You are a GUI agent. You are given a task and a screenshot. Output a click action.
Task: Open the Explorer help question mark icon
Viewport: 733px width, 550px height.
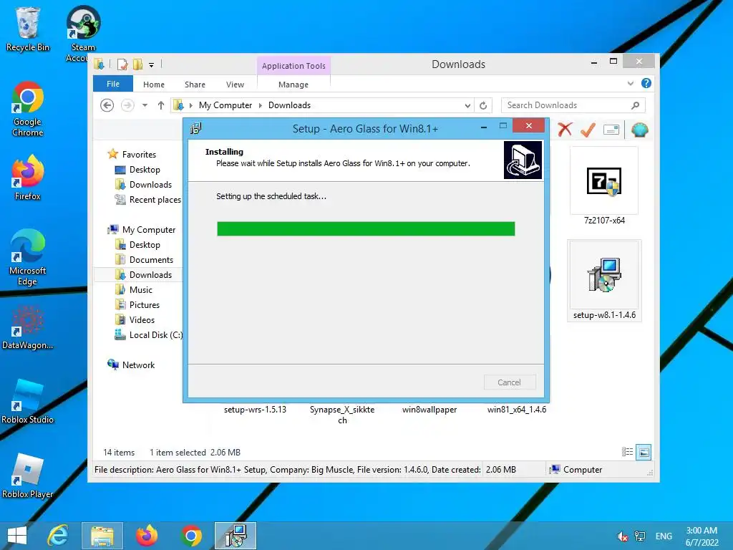(x=646, y=83)
